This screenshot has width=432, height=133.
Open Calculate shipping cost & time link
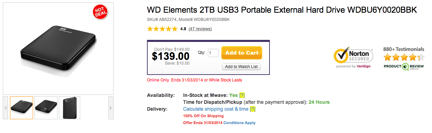(x=216, y=109)
